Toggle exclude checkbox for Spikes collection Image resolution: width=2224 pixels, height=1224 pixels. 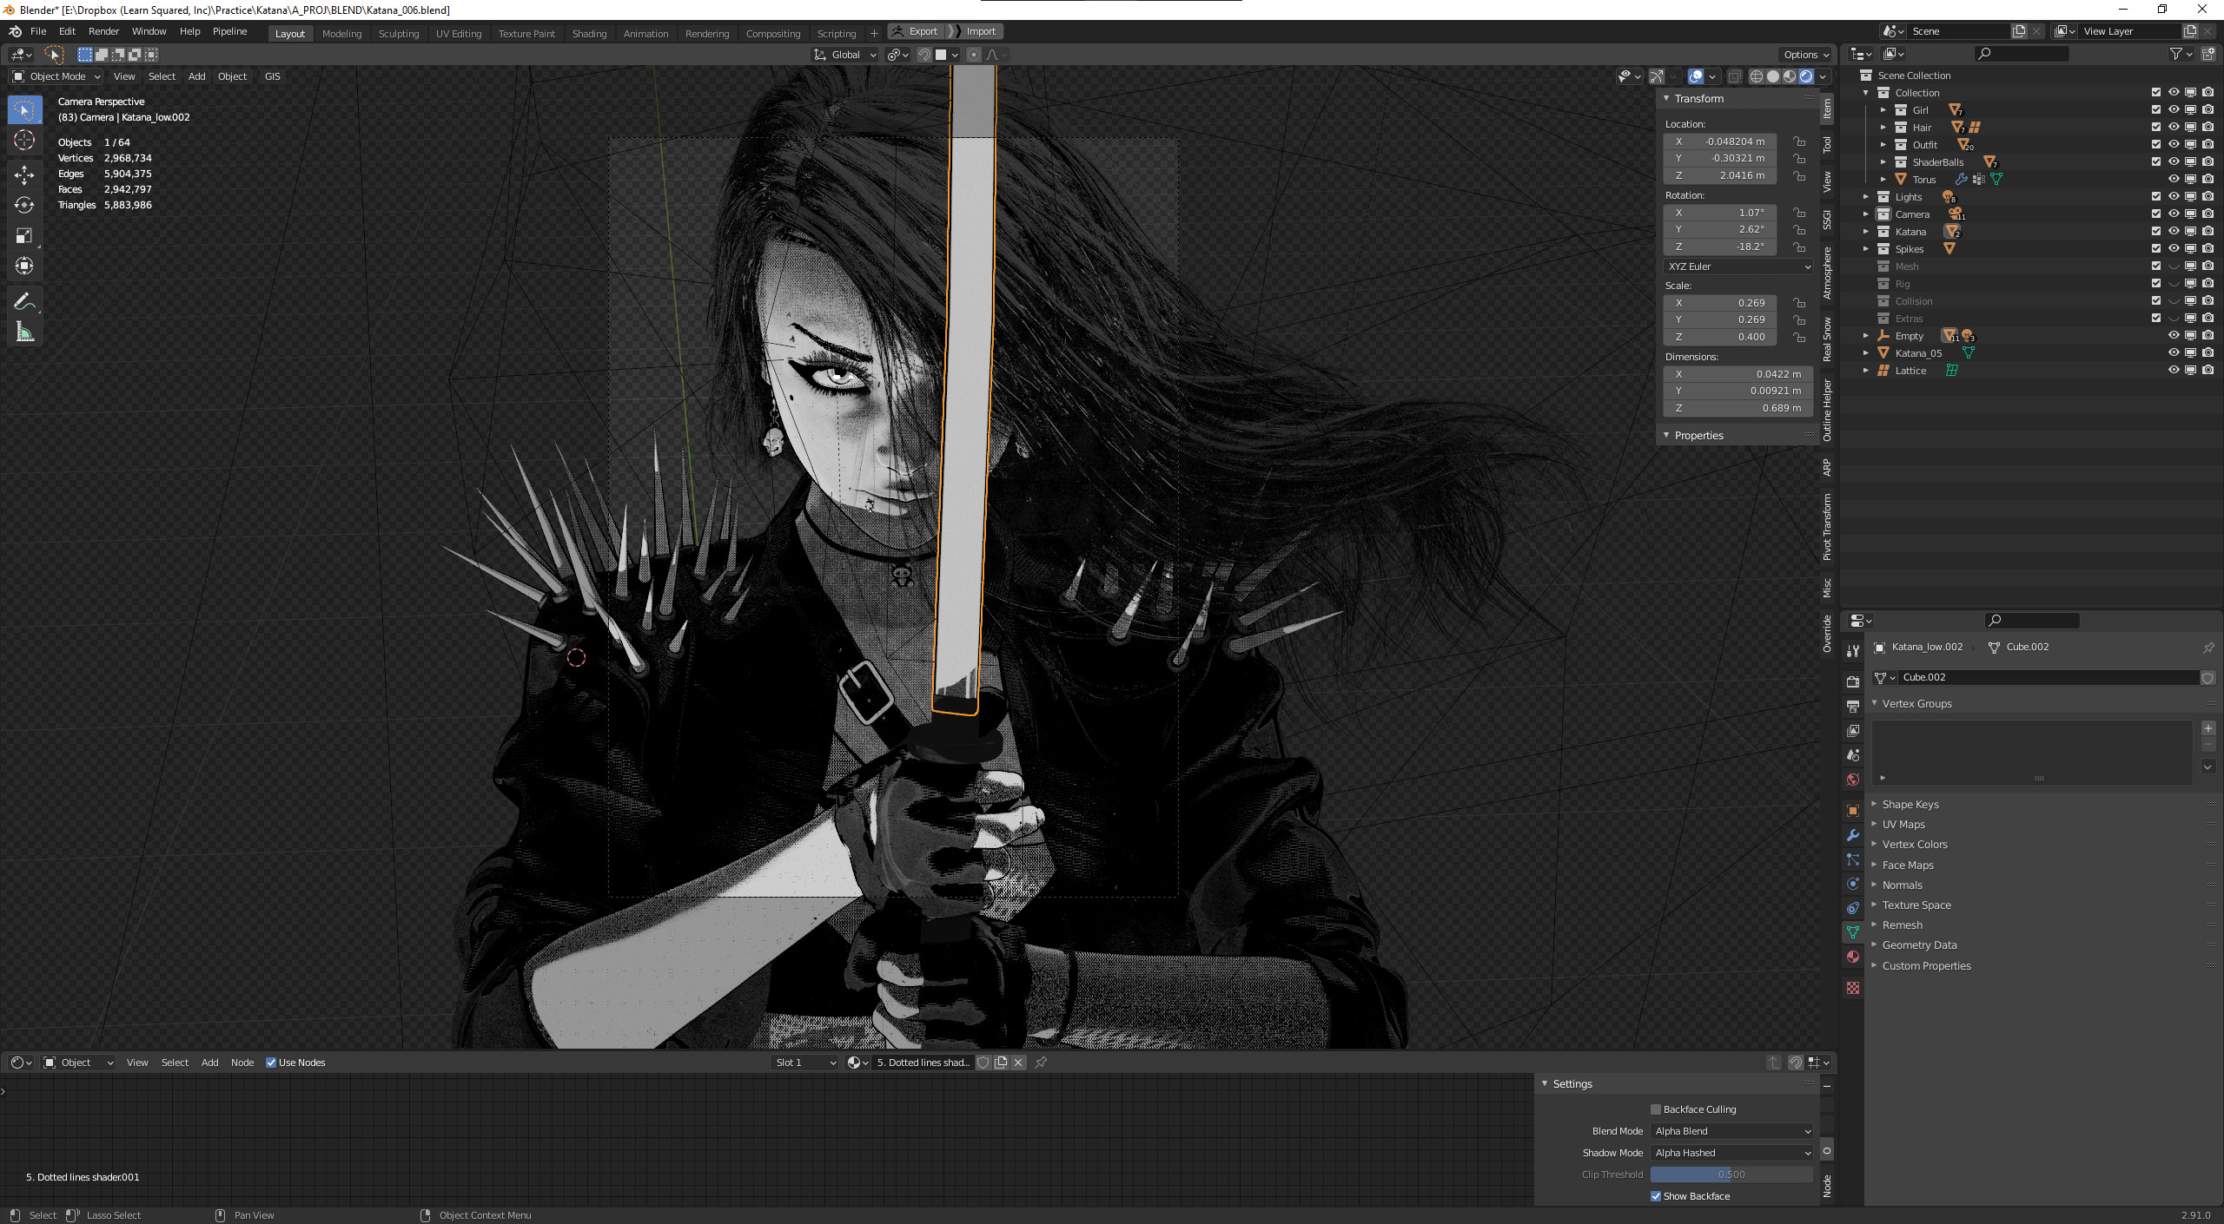(2156, 248)
